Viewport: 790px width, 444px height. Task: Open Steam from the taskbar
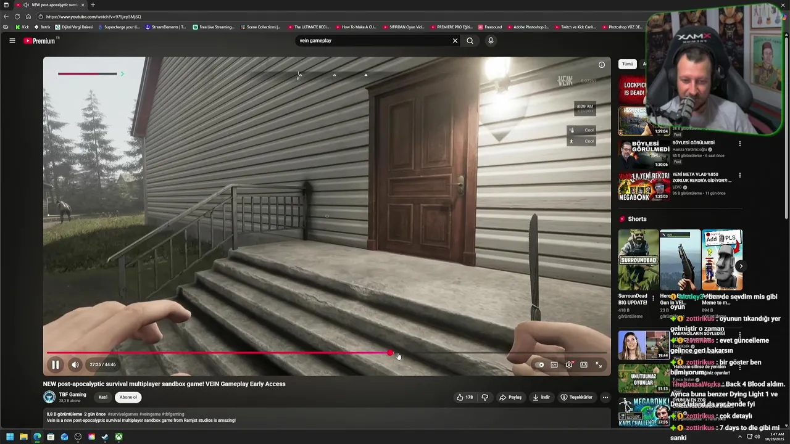click(105, 437)
